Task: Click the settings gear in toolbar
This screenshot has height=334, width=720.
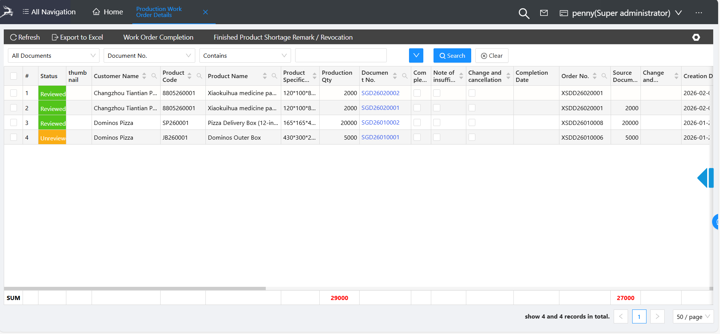Action: [696, 37]
